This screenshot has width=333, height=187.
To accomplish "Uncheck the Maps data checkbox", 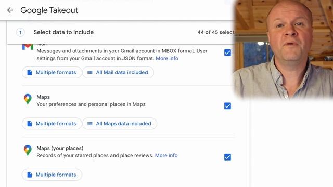I will click(x=227, y=106).
